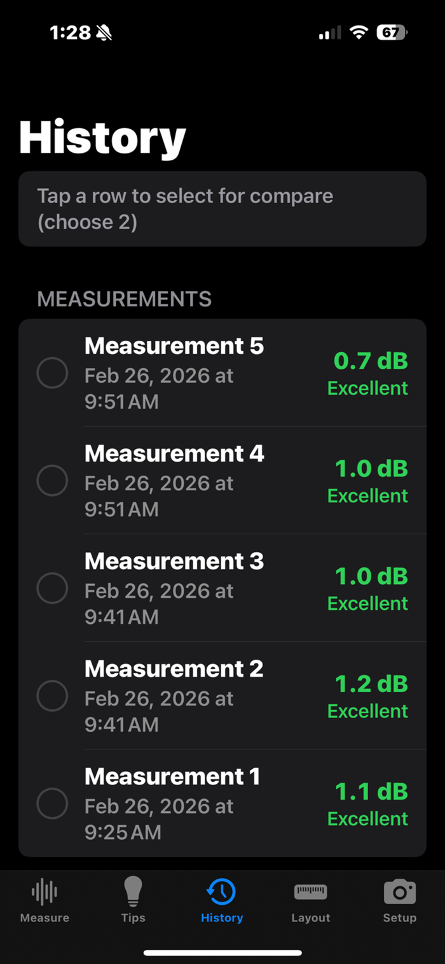The width and height of the screenshot is (445, 964).
Task: Select Measurement 5 radio circle
Action: coord(52,373)
